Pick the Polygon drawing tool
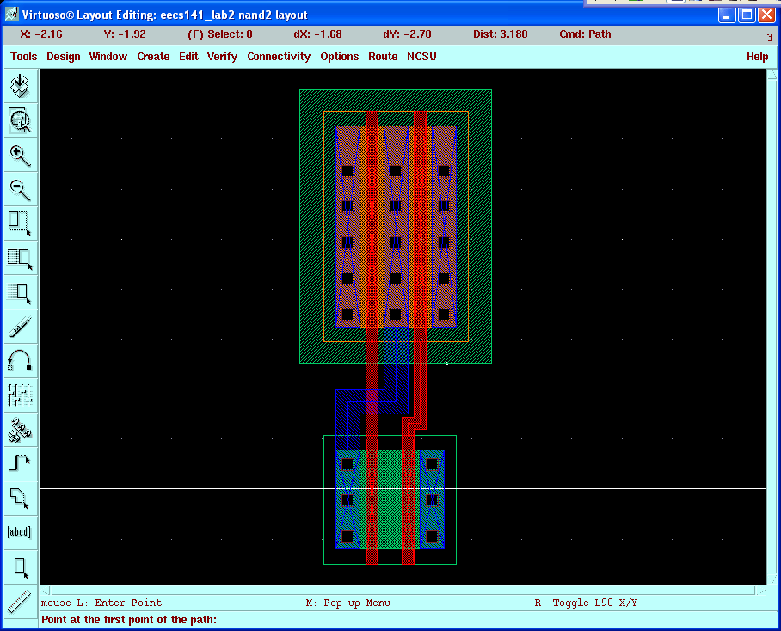The width and height of the screenshot is (781, 631). [20, 498]
